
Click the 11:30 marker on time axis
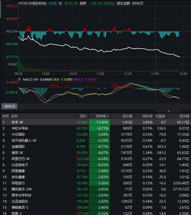pos(128,74)
